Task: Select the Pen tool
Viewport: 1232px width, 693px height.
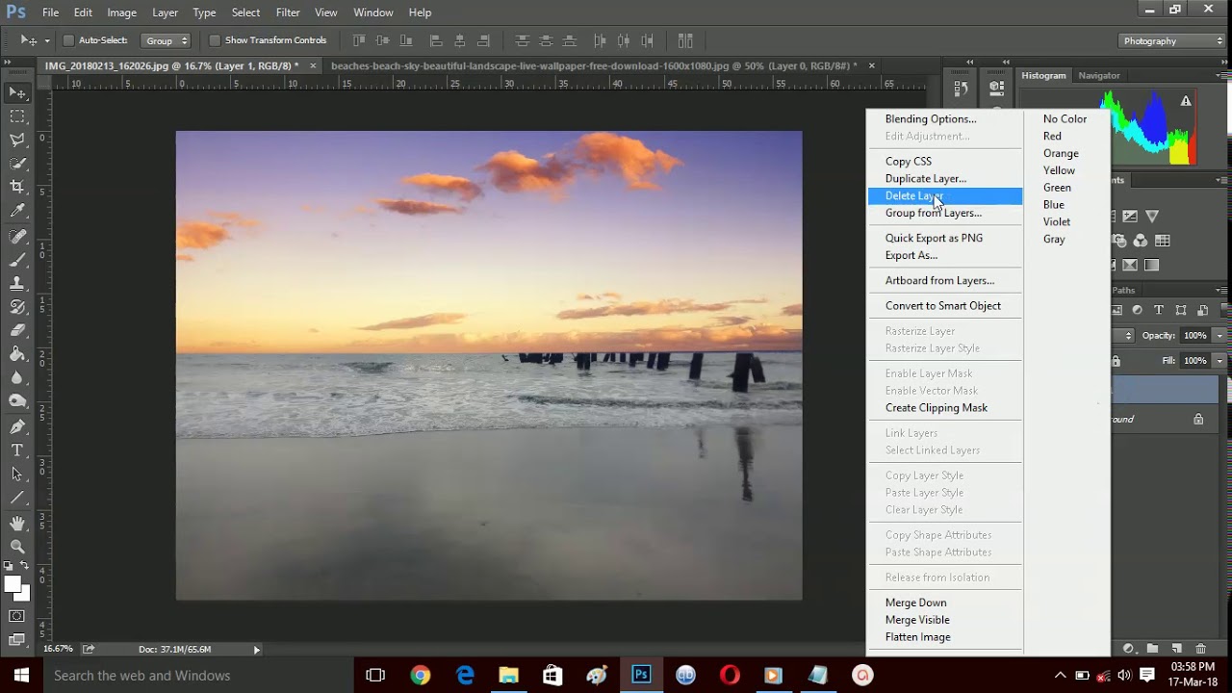Action: pos(17,426)
